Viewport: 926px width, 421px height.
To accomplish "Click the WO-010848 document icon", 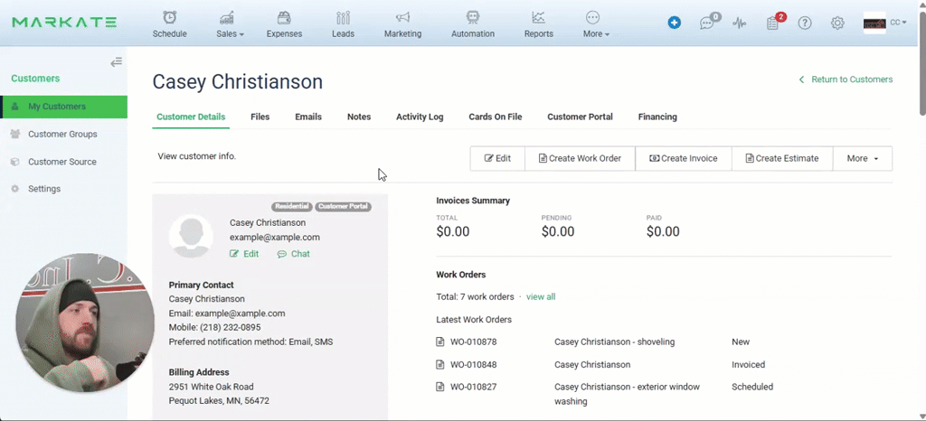I will pos(440,365).
